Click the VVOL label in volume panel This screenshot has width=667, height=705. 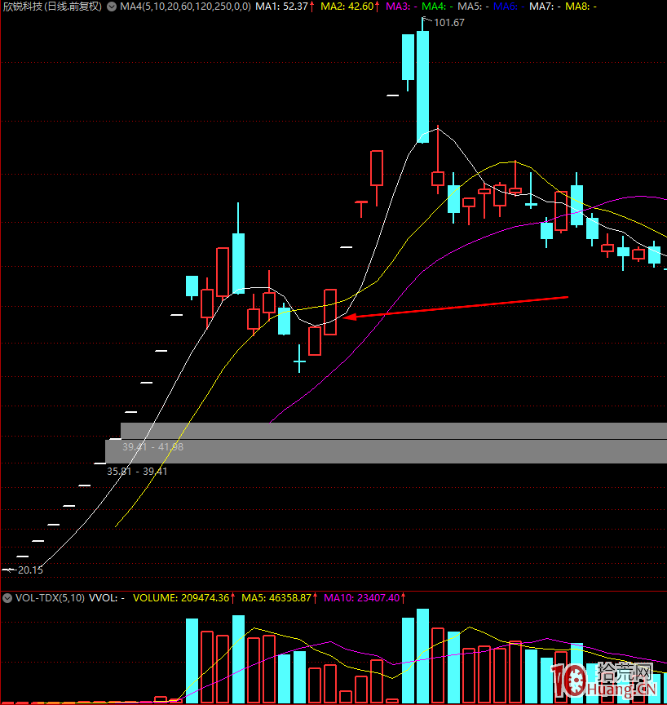tap(107, 598)
